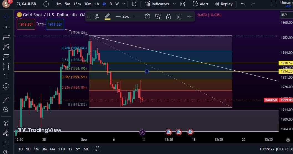Delete the selected drawing with trash icon
This screenshot has height=154, width=293.
tap(179, 16)
